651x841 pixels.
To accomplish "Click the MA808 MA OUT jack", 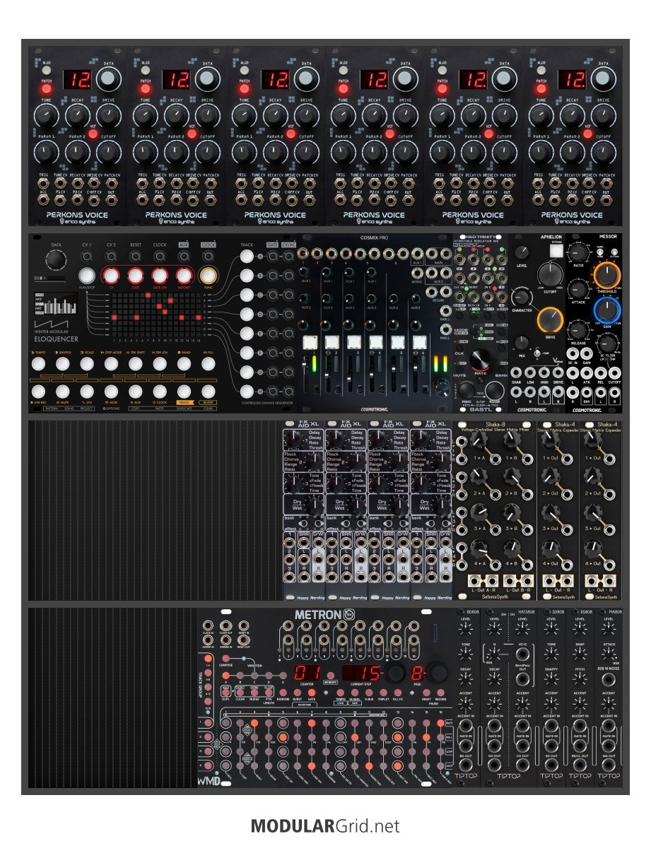I will (x=608, y=765).
